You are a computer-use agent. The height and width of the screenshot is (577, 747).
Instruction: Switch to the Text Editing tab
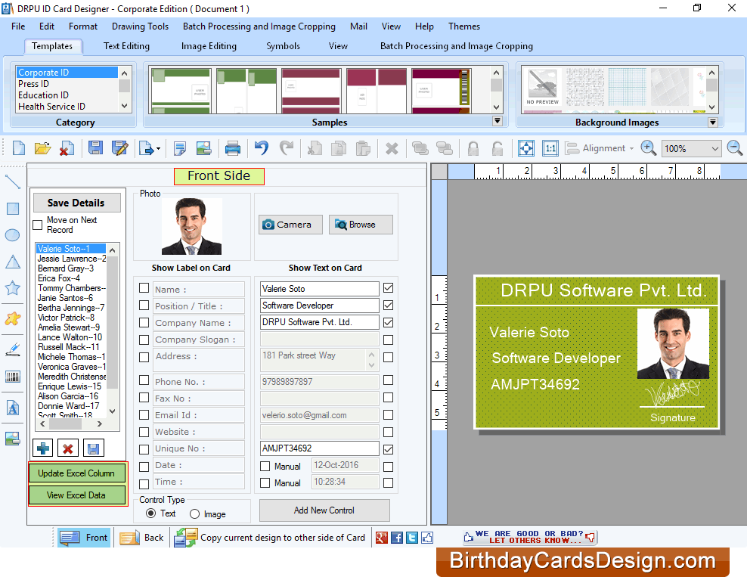pos(126,45)
